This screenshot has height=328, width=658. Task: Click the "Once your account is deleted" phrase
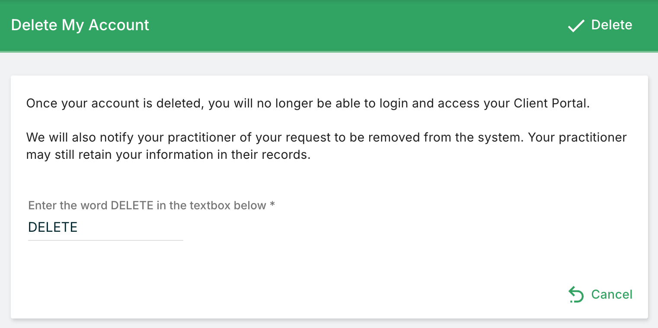click(x=115, y=104)
